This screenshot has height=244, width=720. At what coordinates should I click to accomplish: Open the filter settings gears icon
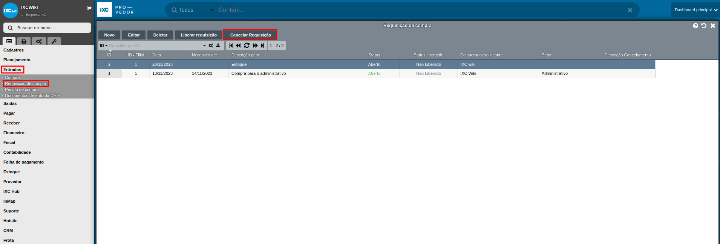(x=211, y=45)
